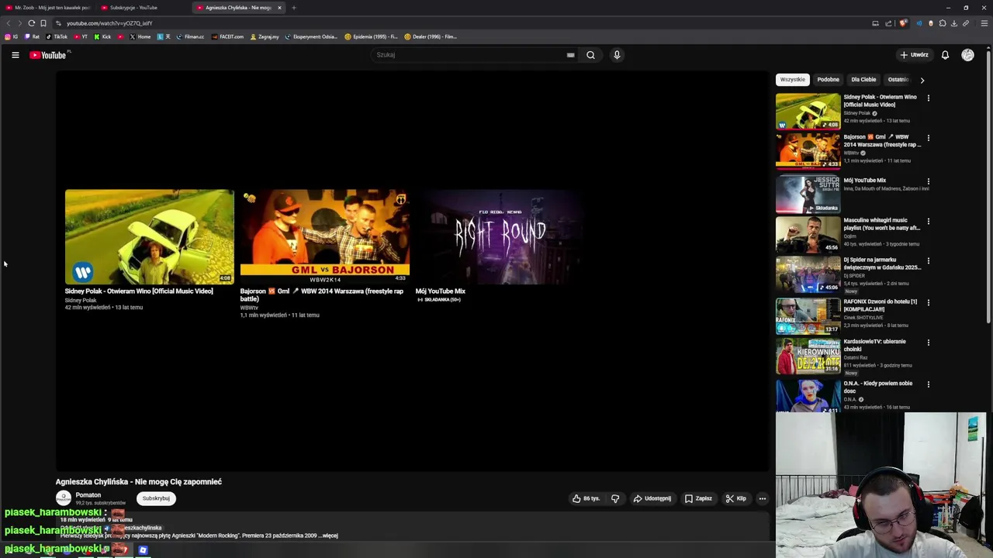This screenshot has height=558, width=993.
Task: Go to the YouTube home logo
Action: tap(48, 55)
